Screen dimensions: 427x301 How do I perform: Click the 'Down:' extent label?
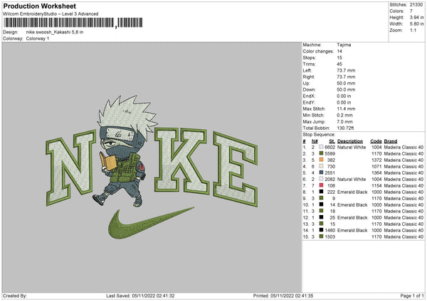coord(309,89)
